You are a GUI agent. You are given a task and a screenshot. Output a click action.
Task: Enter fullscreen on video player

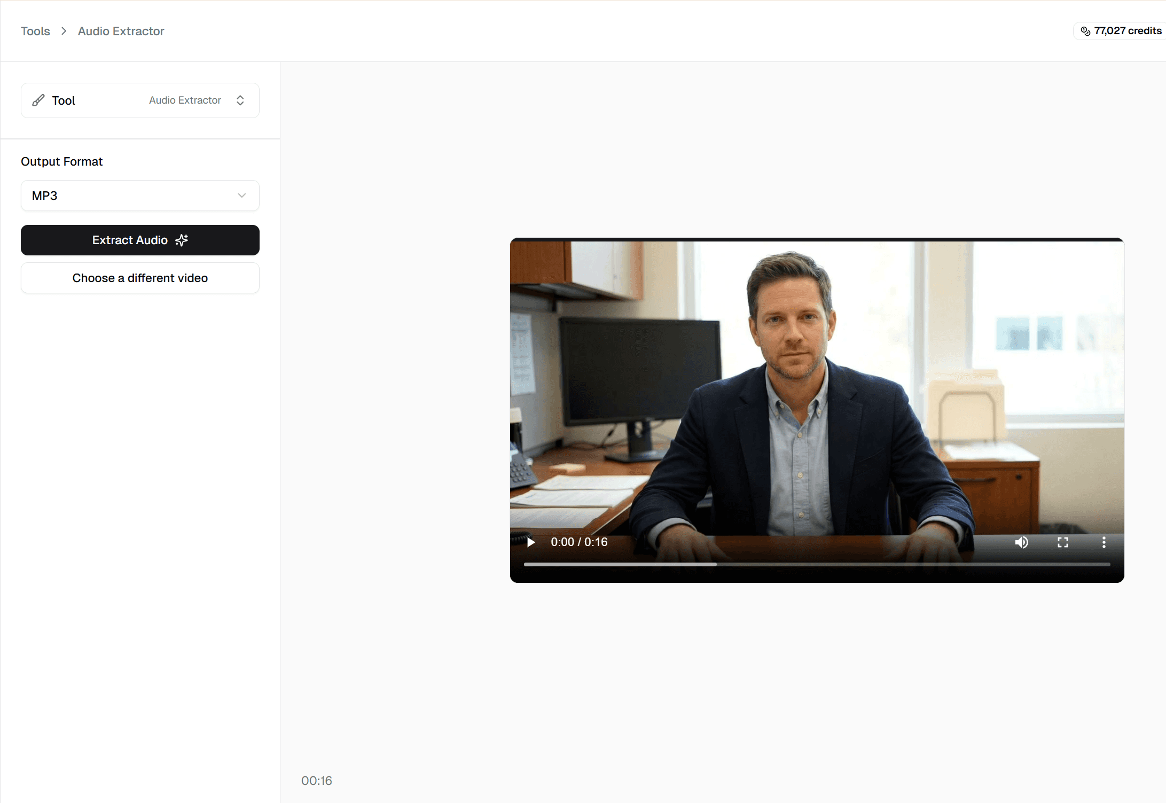(1062, 542)
